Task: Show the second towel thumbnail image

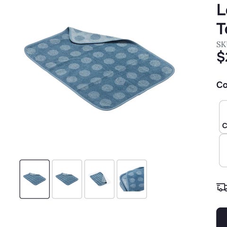Action: coord(67,179)
